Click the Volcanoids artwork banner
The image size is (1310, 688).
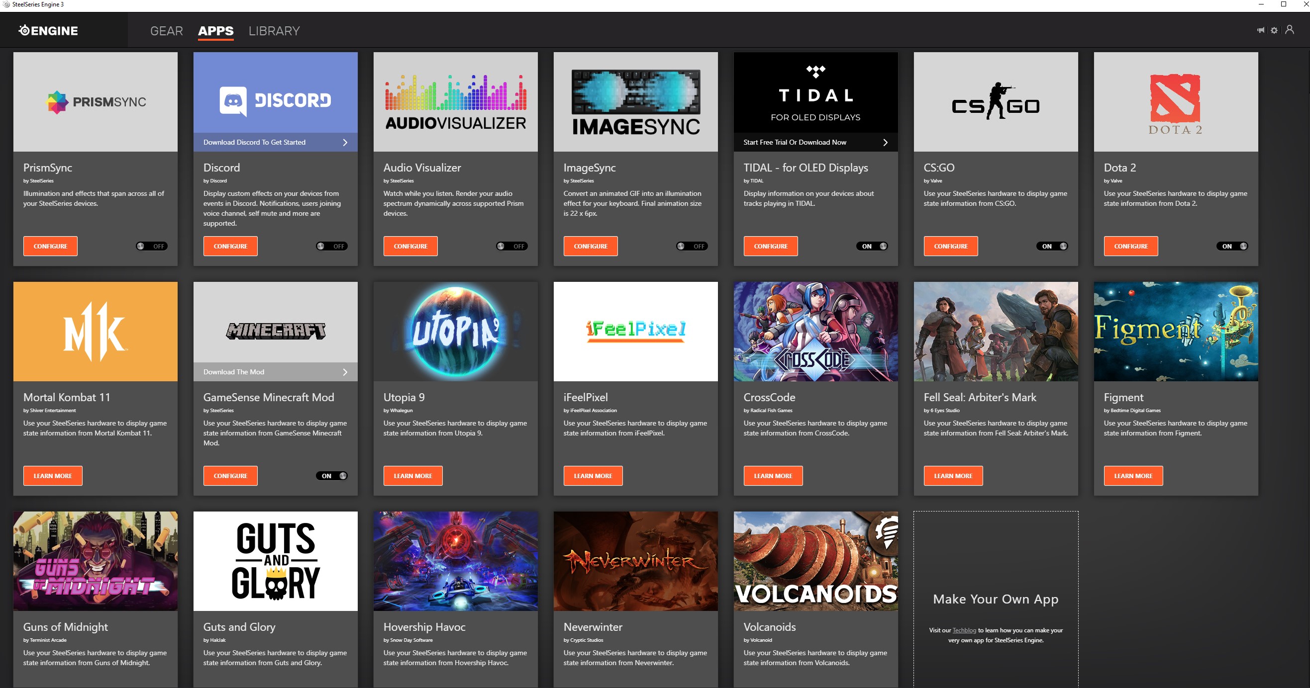tap(815, 561)
